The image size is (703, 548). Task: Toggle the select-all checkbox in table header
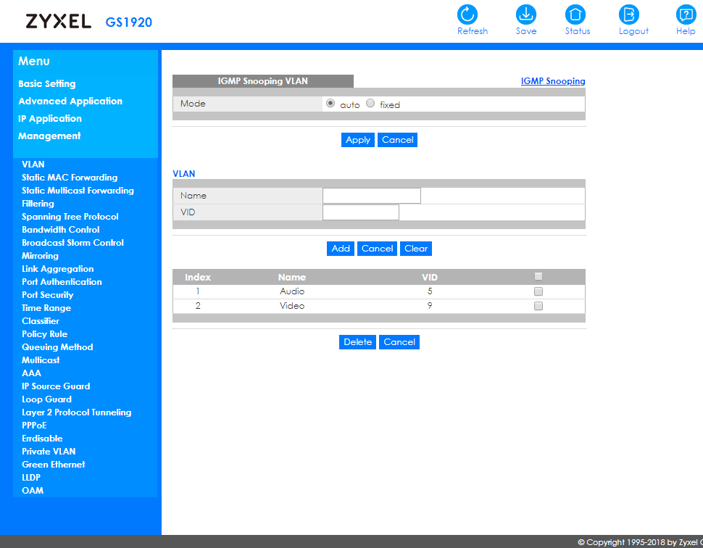tap(538, 276)
